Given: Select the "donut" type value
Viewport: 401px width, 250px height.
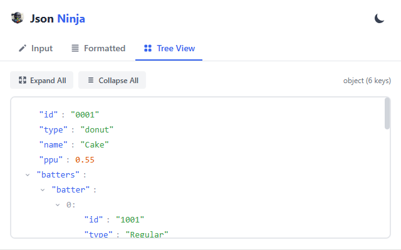Looking at the screenshot, I should [96, 130].
